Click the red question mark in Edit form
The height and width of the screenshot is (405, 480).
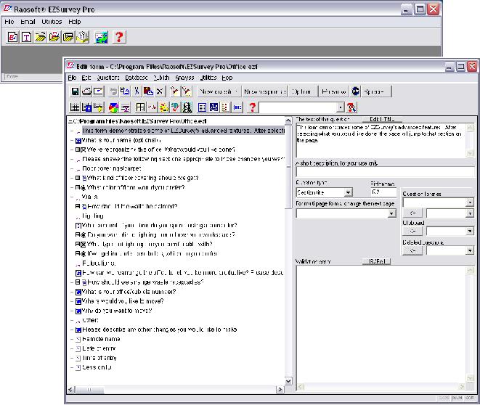pyautogui.click(x=252, y=107)
